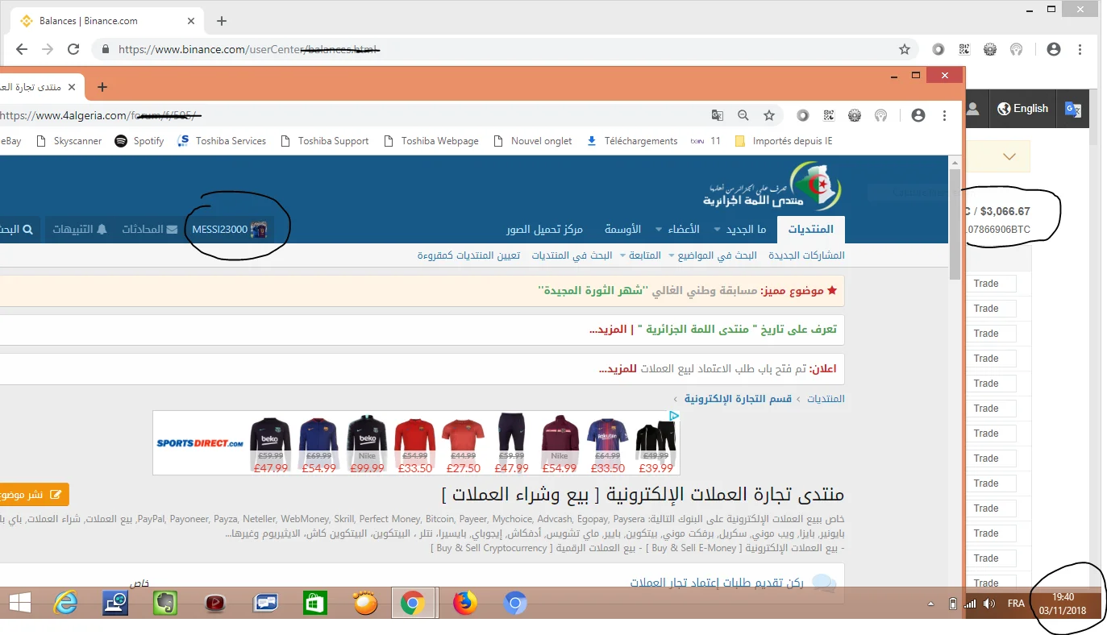This screenshot has width=1107, height=635.
Task: Click the Windows Start button
Action: coord(19,603)
